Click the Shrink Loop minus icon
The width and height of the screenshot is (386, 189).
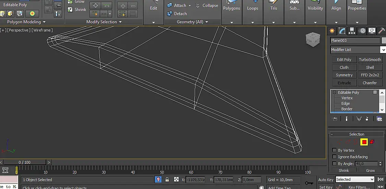click(x=107, y=5)
